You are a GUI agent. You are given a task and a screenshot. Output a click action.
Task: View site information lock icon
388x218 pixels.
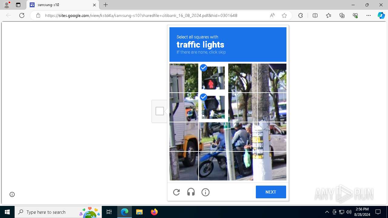point(38,15)
